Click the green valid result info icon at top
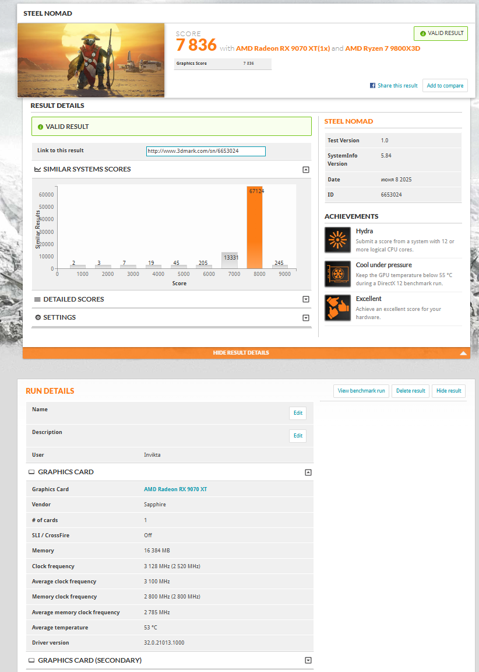The height and width of the screenshot is (672, 479). point(423,33)
